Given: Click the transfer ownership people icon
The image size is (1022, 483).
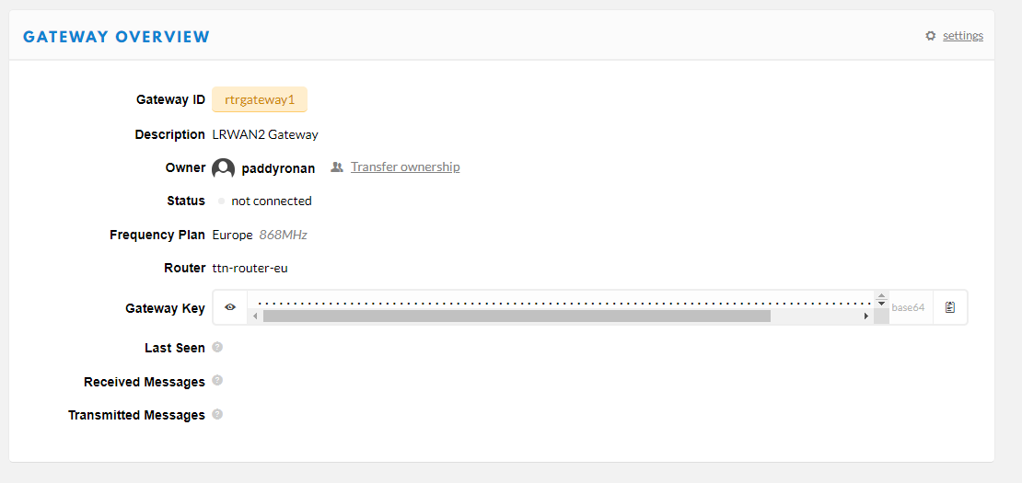Looking at the screenshot, I should [x=337, y=167].
